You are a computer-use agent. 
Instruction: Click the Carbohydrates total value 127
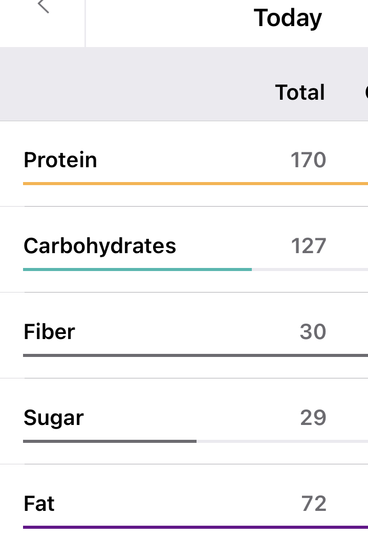pos(308,246)
